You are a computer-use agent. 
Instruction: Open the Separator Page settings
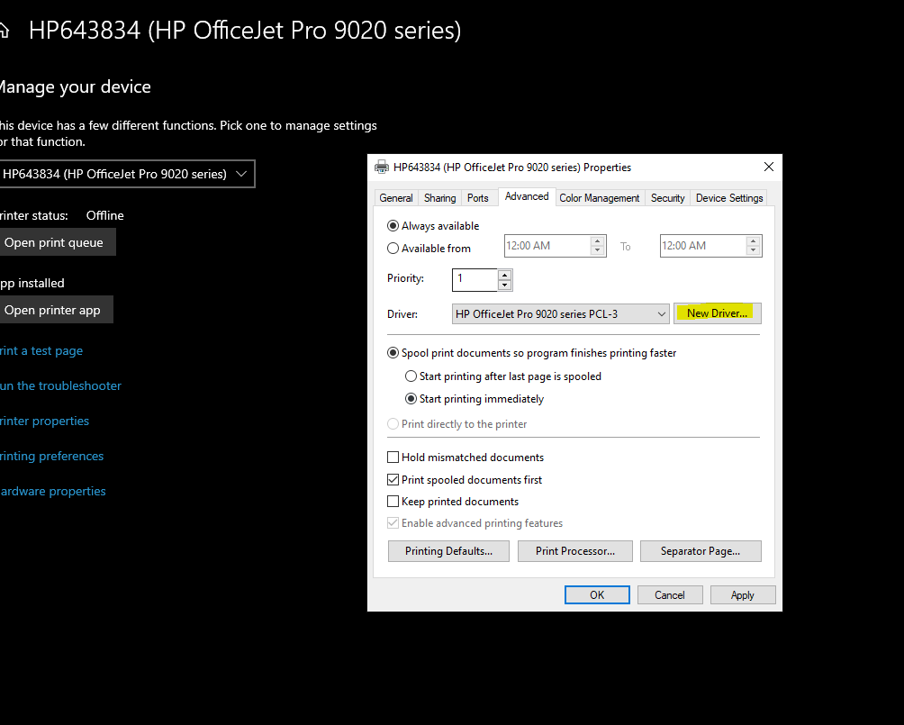tap(701, 551)
